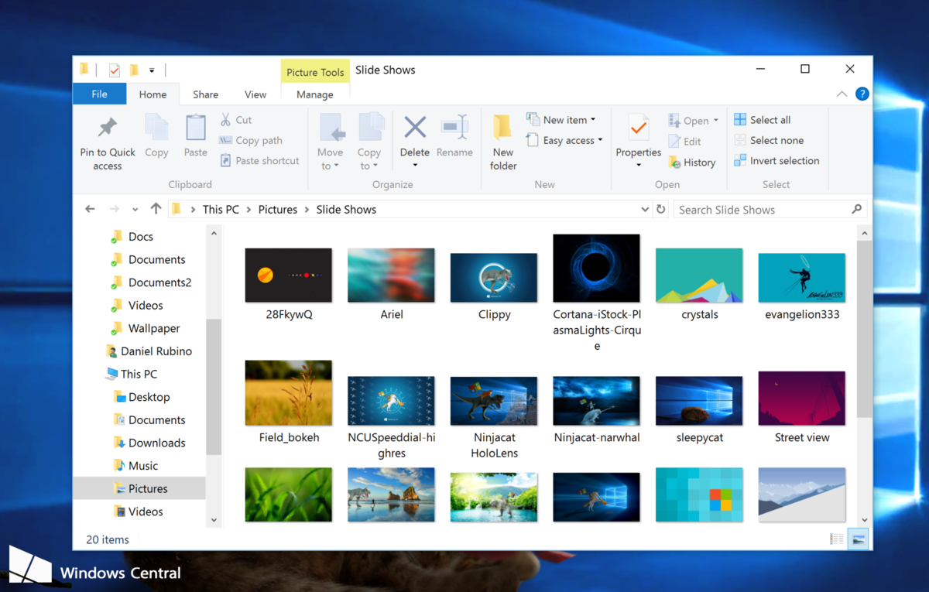Open the Manage tab under Picture Tools

click(x=314, y=94)
